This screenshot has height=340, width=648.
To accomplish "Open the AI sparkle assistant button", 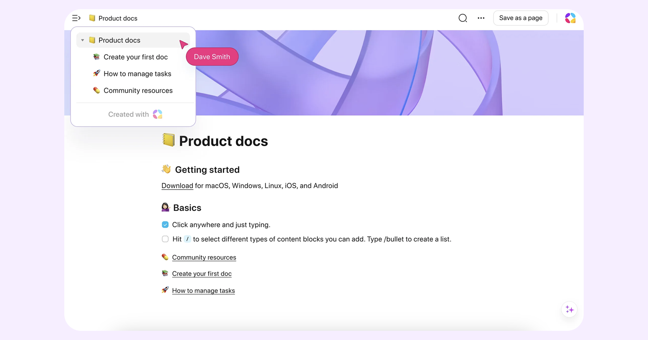I will (x=570, y=310).
